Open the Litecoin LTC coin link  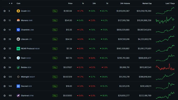[26, 39]
